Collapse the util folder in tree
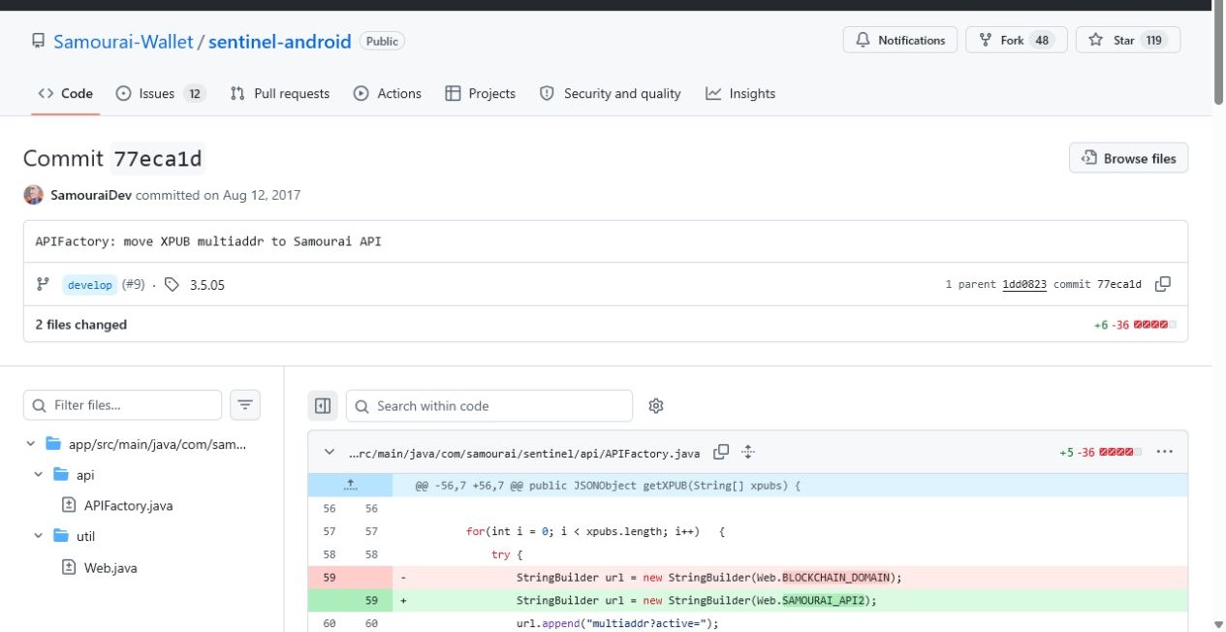Viewport: 1226px width, 632px height. pyautogui.click(x=38, y=536)
